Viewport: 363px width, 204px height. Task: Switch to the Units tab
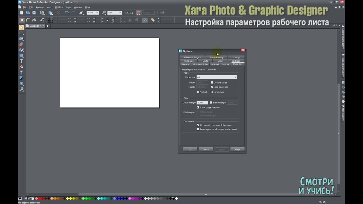coord(205,61)
